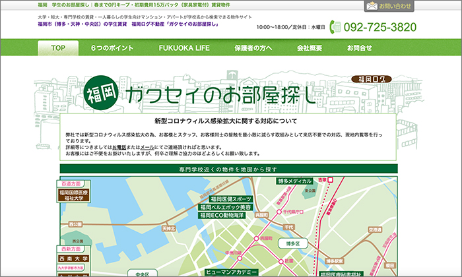Click the round green 福岡 logo
Screen dimensions: 462x277
[x=102, y=93]
